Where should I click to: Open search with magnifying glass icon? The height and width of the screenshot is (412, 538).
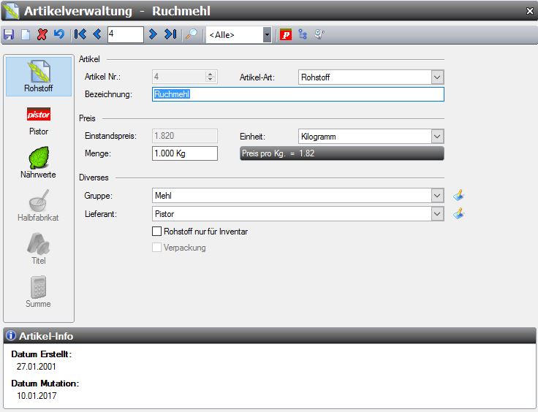tap(191, 34)
